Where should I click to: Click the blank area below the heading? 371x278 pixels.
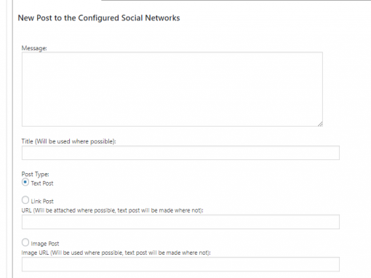click(169, 34)
